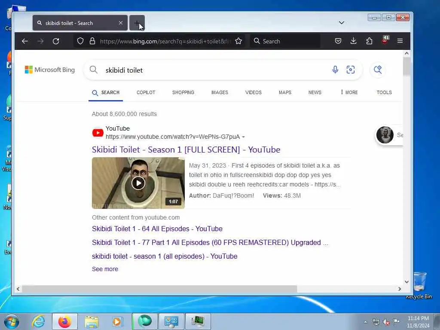This screenshot has height=330, width=440.
Task: Open Bing deep search icon
Action: coord(378,70)
